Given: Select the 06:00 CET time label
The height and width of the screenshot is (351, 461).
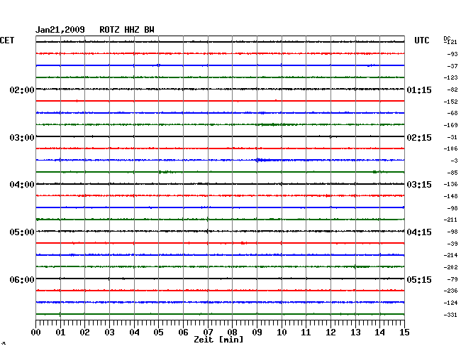Looking at the screenshot, I should click(22, 279).
